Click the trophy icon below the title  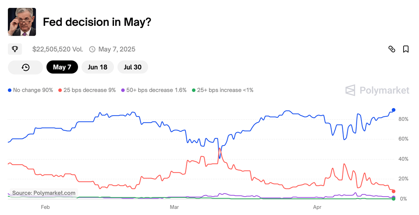pyautogui.click(x=15, y=49)
